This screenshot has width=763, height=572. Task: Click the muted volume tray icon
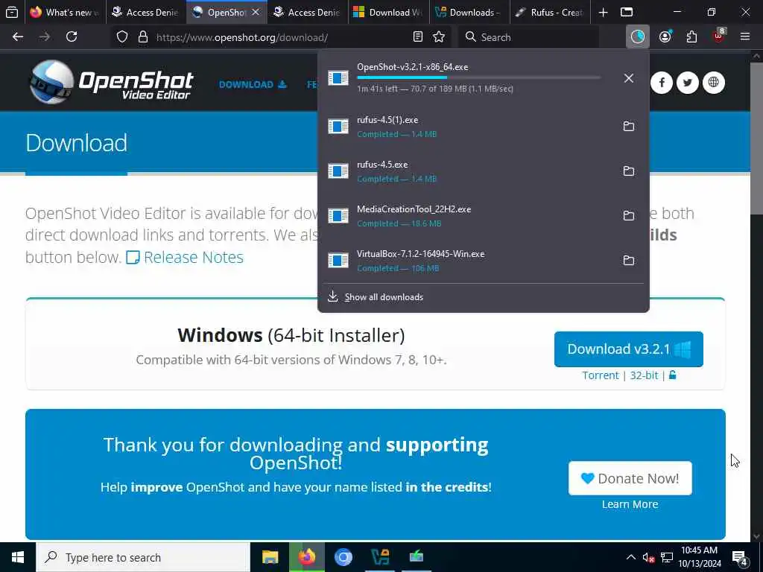[648, 558]
